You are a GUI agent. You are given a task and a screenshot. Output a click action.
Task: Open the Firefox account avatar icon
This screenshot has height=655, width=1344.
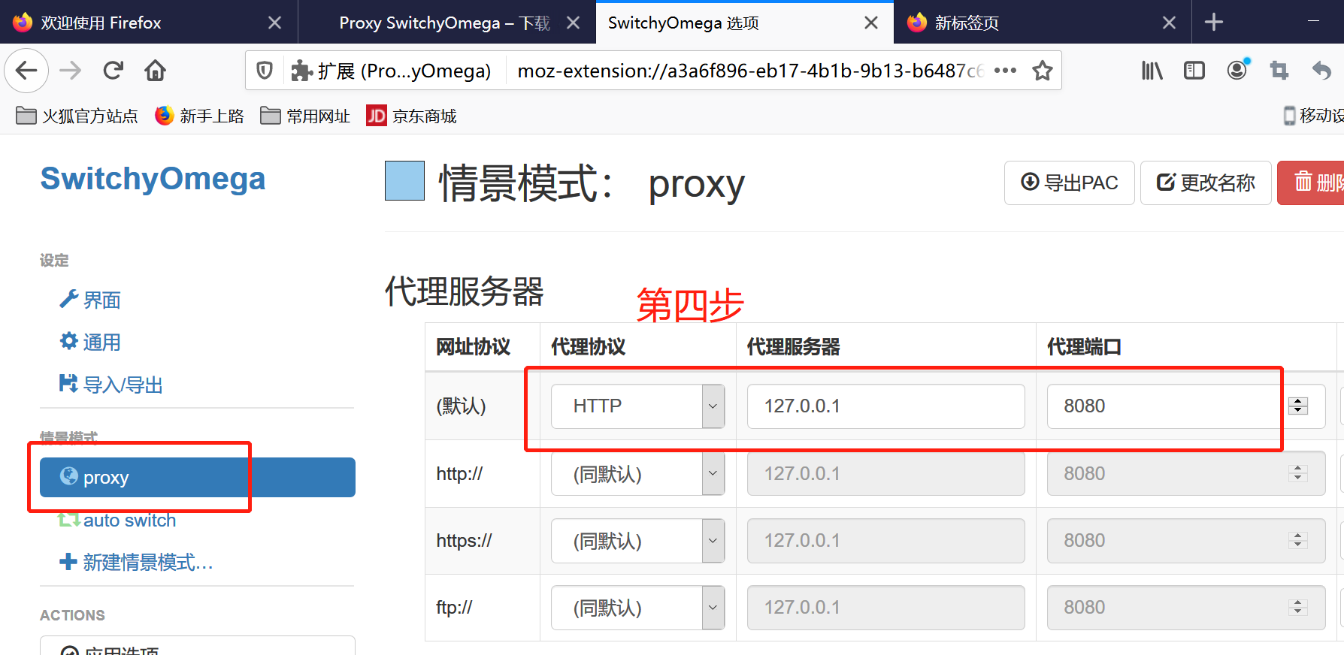(x=1237, y=71)
